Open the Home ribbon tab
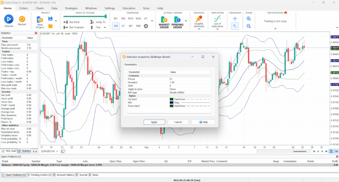Image resolution: width=339 pixels, height=182 pixels. click(8, 8)
